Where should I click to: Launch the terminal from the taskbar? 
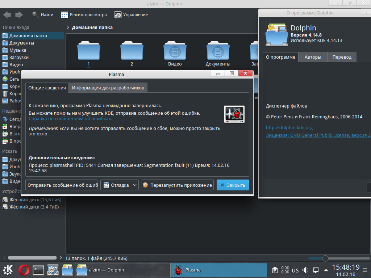click(x=38, y=270)
